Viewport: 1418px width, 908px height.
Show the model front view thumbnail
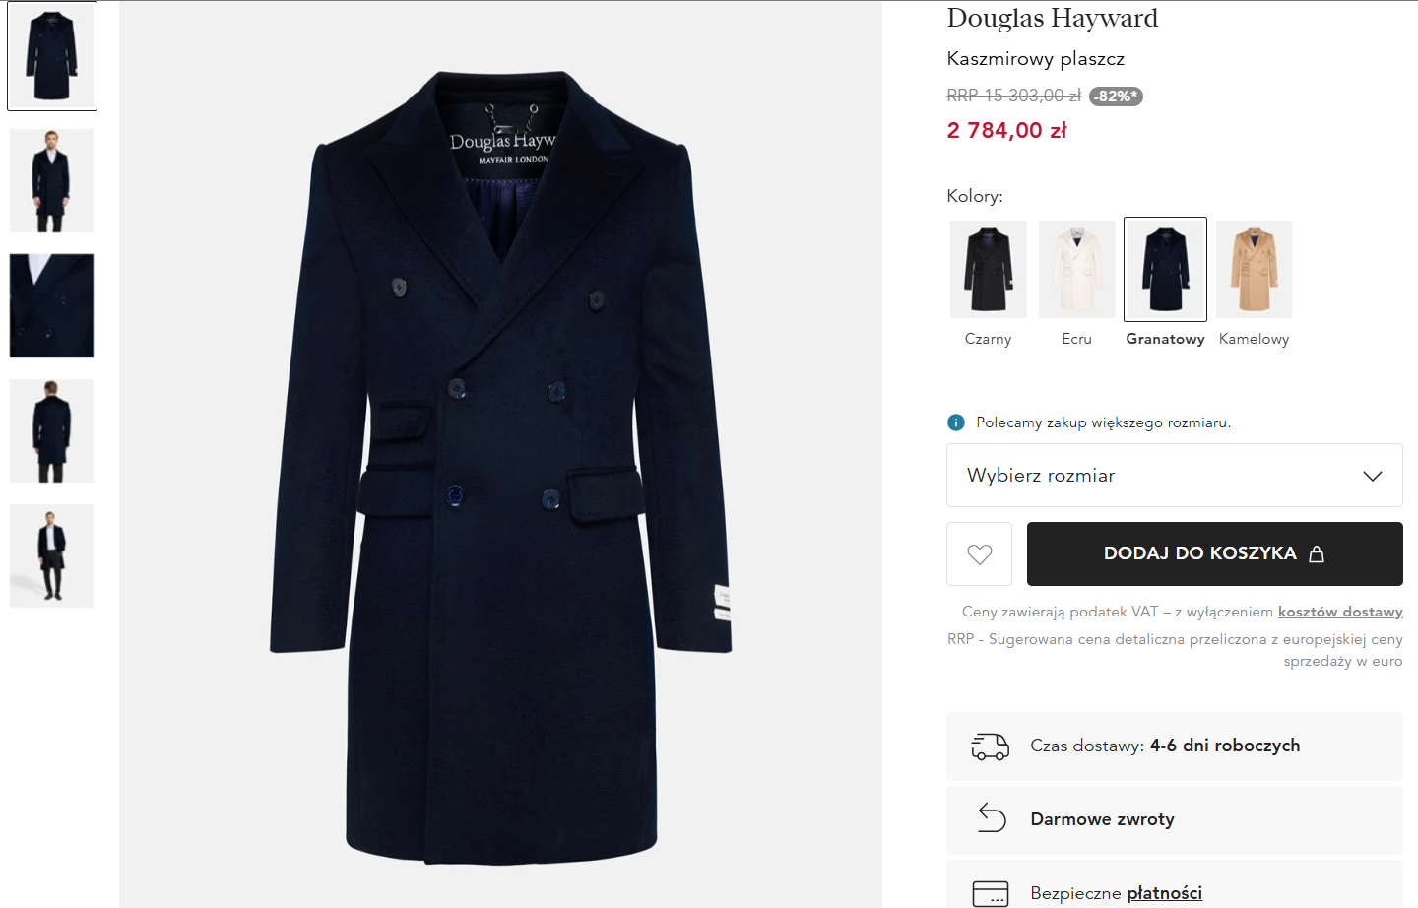[x=51, y=181]
